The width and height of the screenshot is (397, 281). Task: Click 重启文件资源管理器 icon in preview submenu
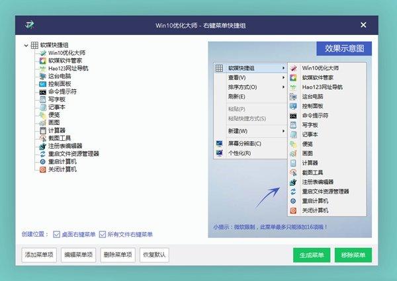(293, 192)
